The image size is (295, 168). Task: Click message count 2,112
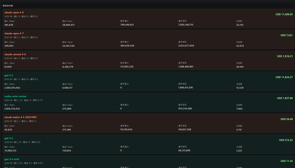point(239,130)
